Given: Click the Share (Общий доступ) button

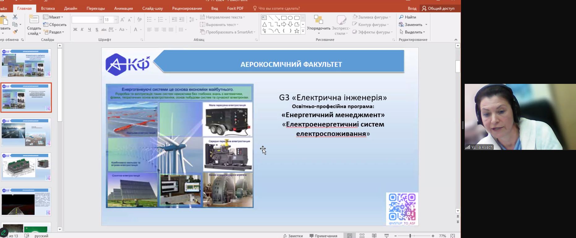Looking at the screenshot, I should (438, 8).
